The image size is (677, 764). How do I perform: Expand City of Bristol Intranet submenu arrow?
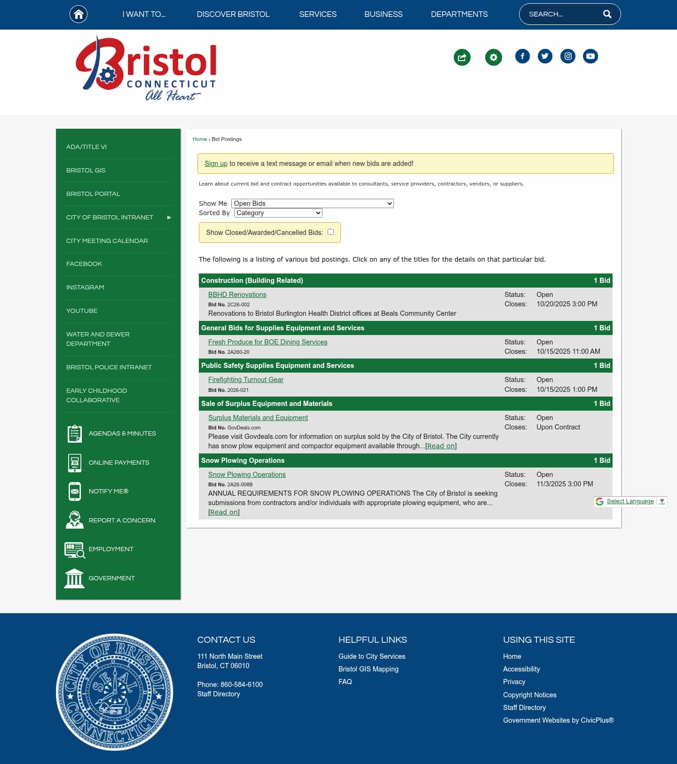[169, 218]
